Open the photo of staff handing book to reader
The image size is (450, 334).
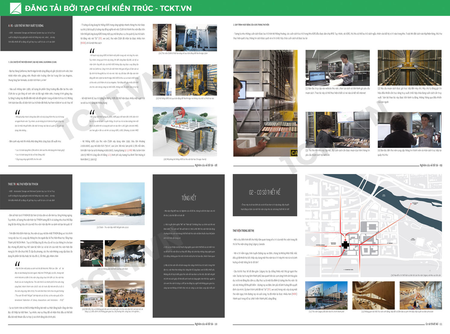(x=409, y=130)
